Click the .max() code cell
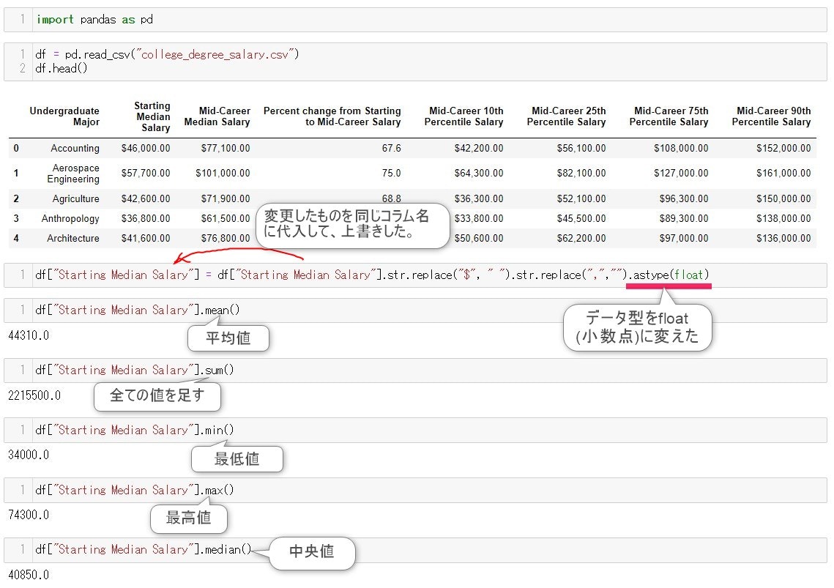This screenshot has width=834, height=588. click(x=415, y=490)
